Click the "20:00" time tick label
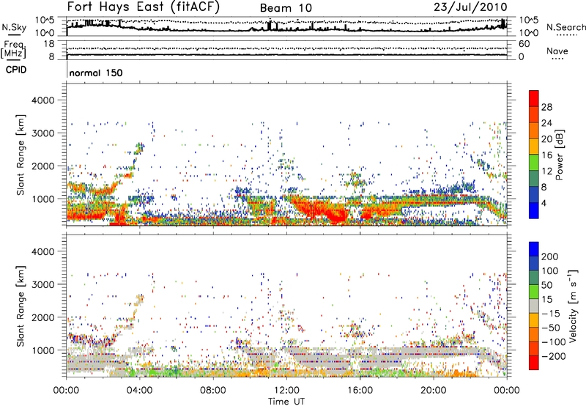Image resolution: width=586 pixels, height=406 pixels. click(434, 391)
